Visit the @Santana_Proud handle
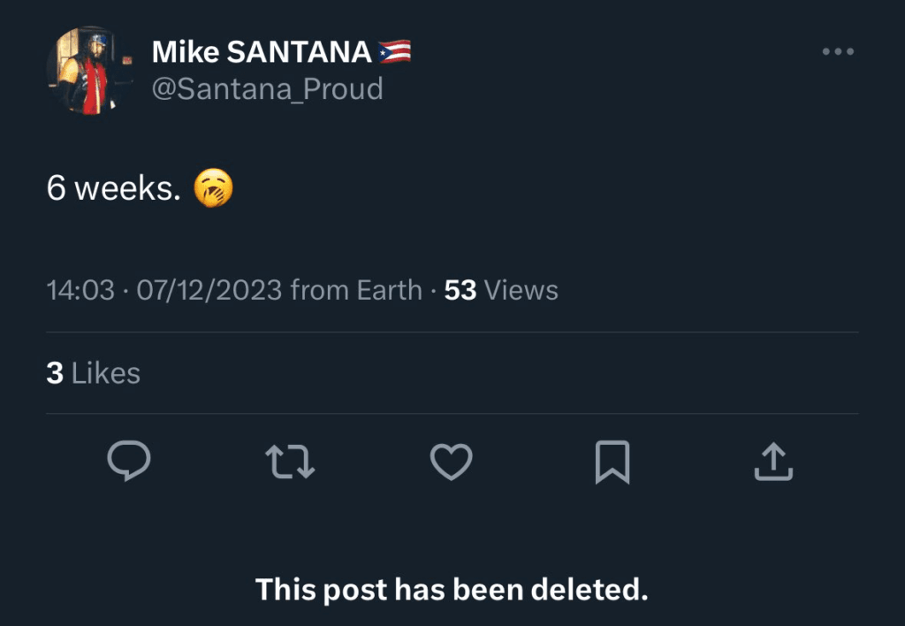 click(x=267, y=89)
